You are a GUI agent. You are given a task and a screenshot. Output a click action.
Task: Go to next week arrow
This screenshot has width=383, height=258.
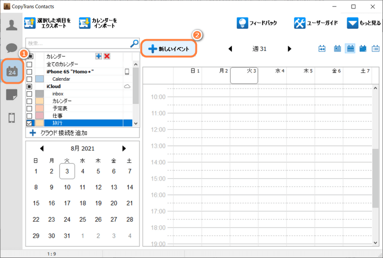coord(289,49)
